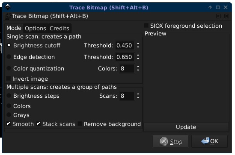Image resolution: width=235 pixels, height=155 pixels.
Task: Enable the Invert image checkbox
Action: [8, 79]
